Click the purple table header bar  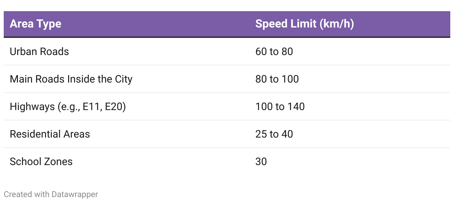click(x=227, y=24)
